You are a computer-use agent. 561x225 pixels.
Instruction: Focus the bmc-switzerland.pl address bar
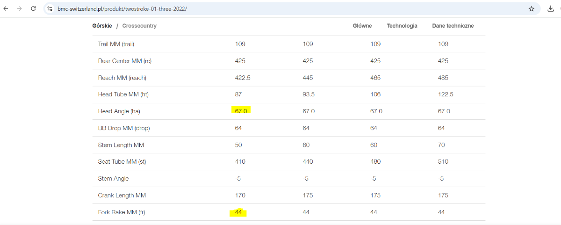click(x=280, y=8)
